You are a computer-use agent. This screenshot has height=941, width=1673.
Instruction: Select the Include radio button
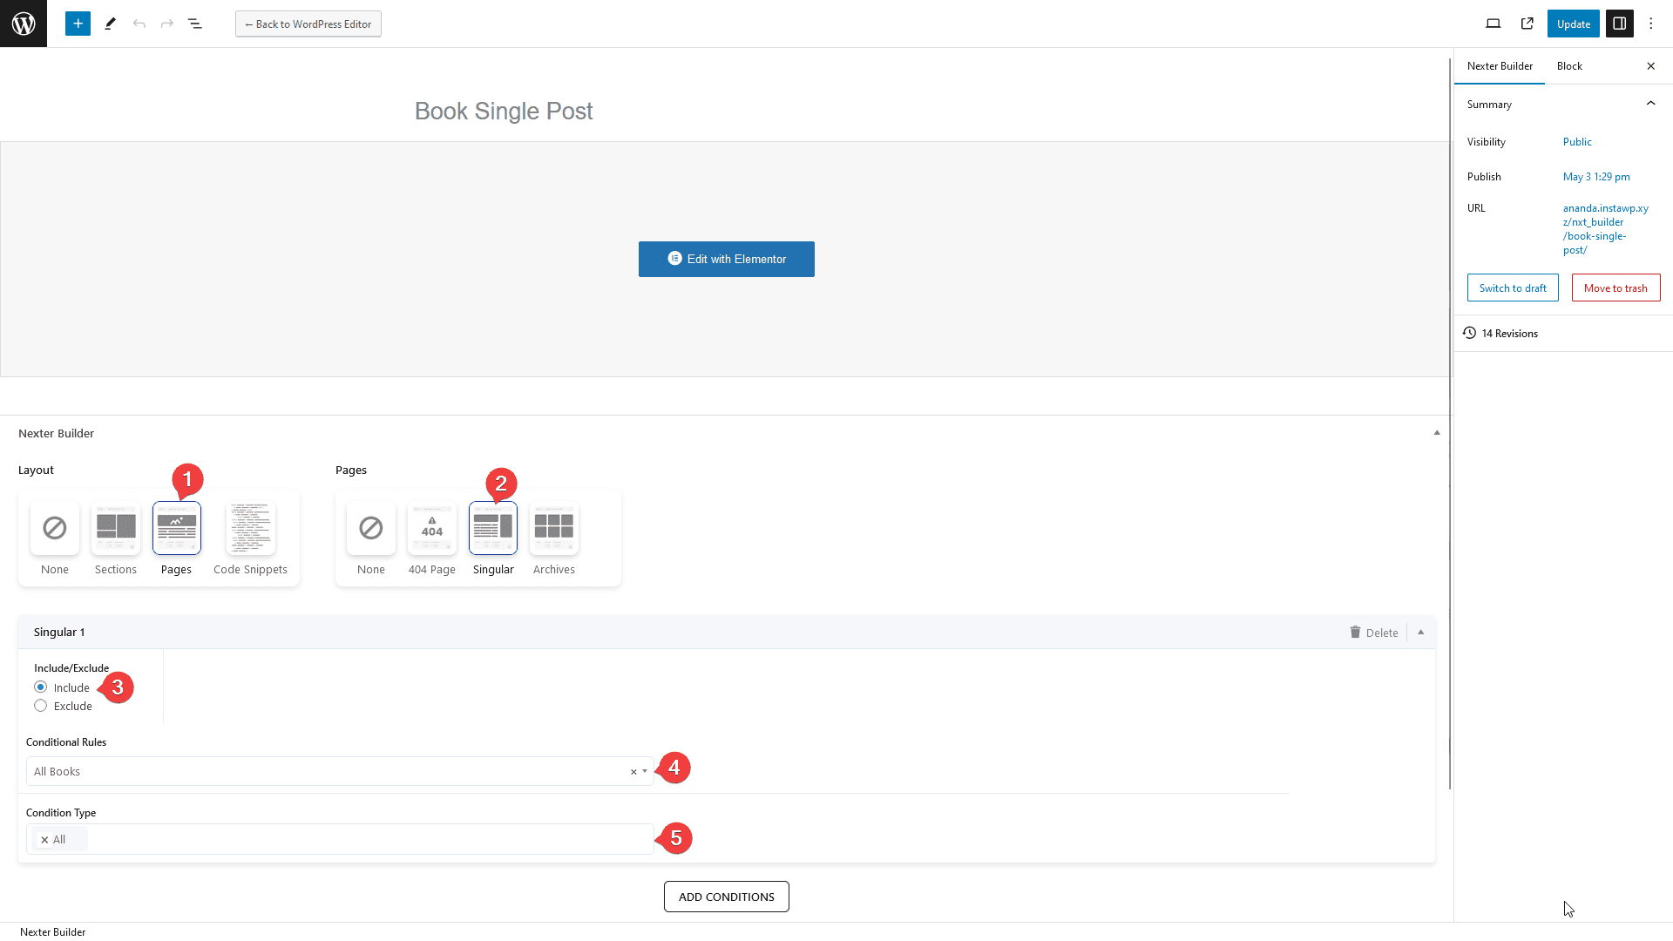point(40,686)
